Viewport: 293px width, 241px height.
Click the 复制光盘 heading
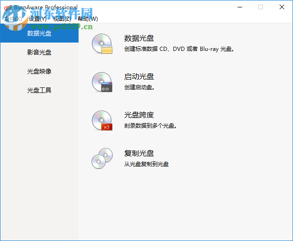[139, 153]
